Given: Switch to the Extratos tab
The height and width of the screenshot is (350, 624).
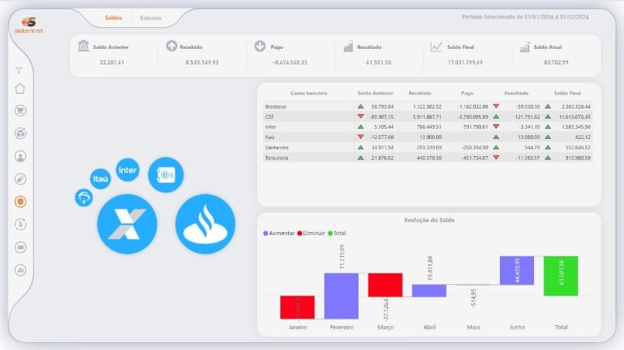Looking at the screenshot, I should 151,18.
